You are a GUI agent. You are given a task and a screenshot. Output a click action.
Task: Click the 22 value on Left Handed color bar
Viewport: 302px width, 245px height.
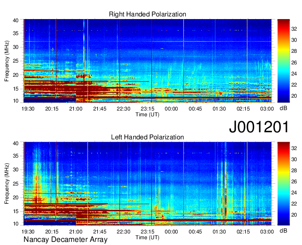(294, 204)
